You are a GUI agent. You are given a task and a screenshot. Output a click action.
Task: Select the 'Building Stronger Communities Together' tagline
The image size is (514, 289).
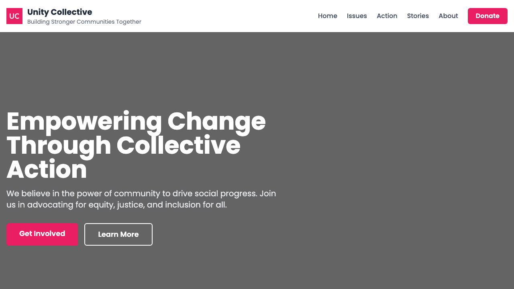pos(84,21)
